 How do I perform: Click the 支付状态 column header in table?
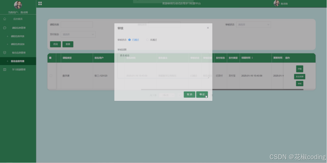pos(220,58)
